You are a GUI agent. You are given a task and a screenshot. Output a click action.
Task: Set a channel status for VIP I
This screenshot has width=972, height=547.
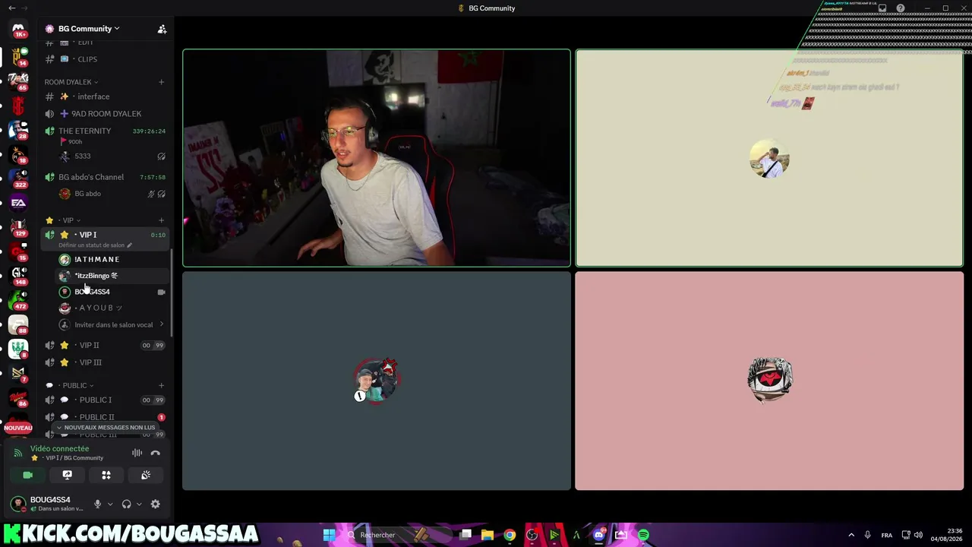pos(95,245)
